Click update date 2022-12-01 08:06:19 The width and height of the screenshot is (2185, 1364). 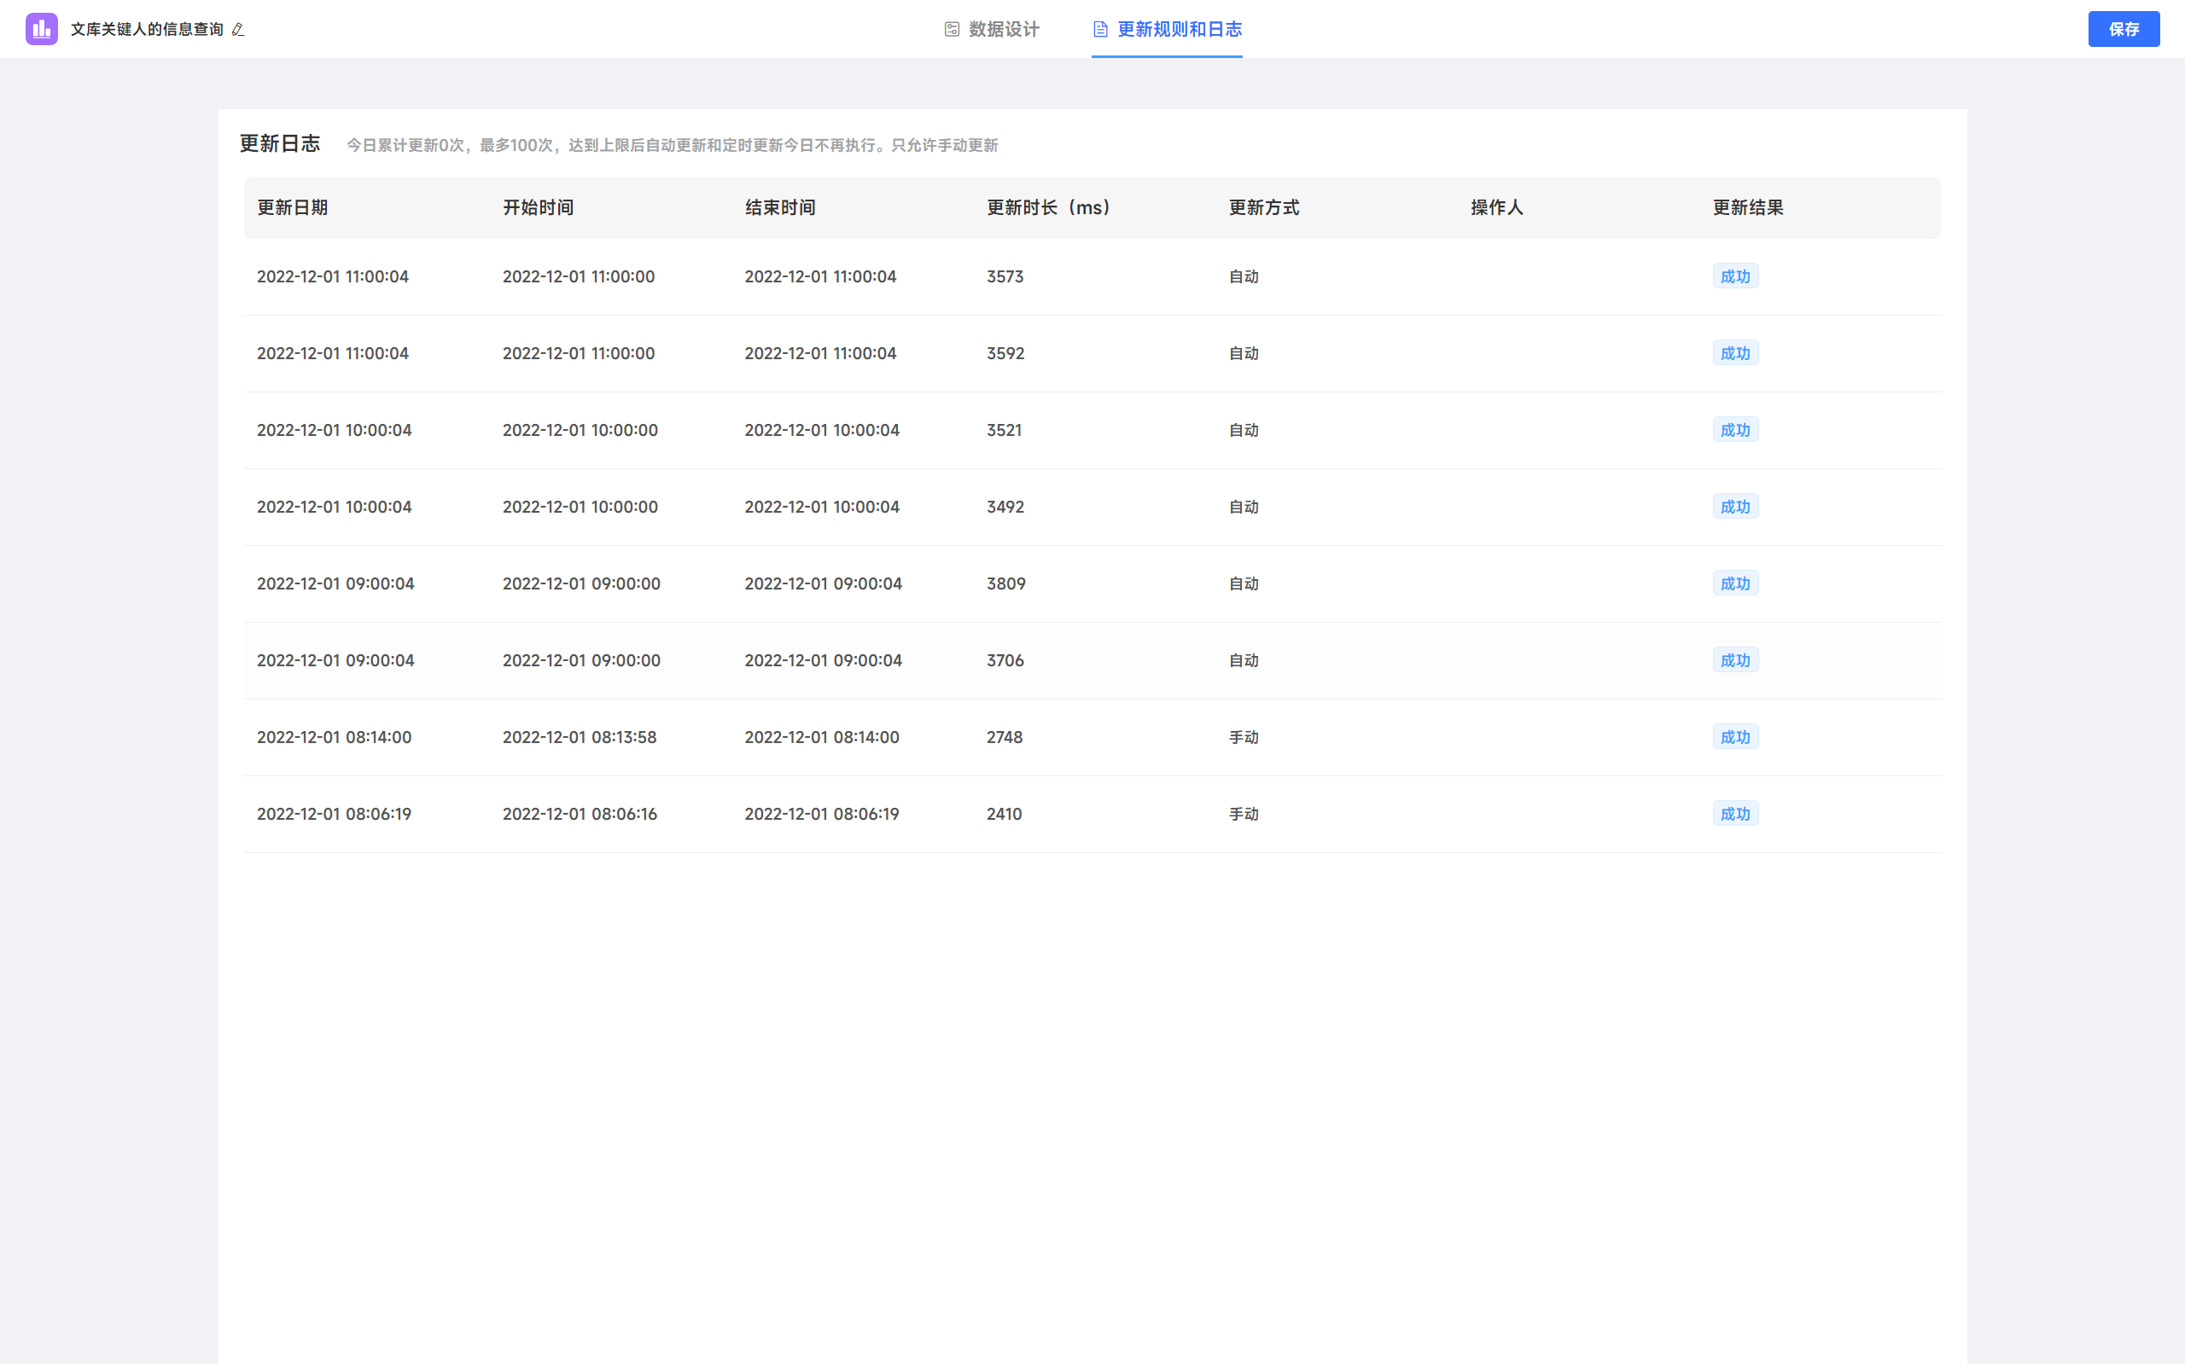[x=334, y=813]
